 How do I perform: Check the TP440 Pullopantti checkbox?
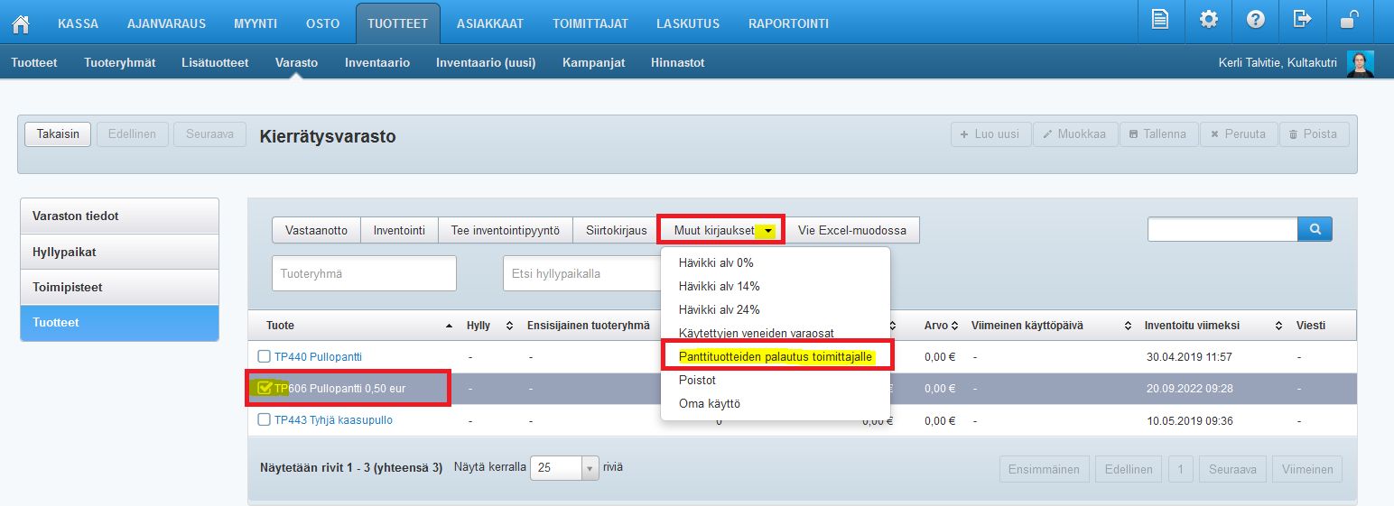point(265,356)
